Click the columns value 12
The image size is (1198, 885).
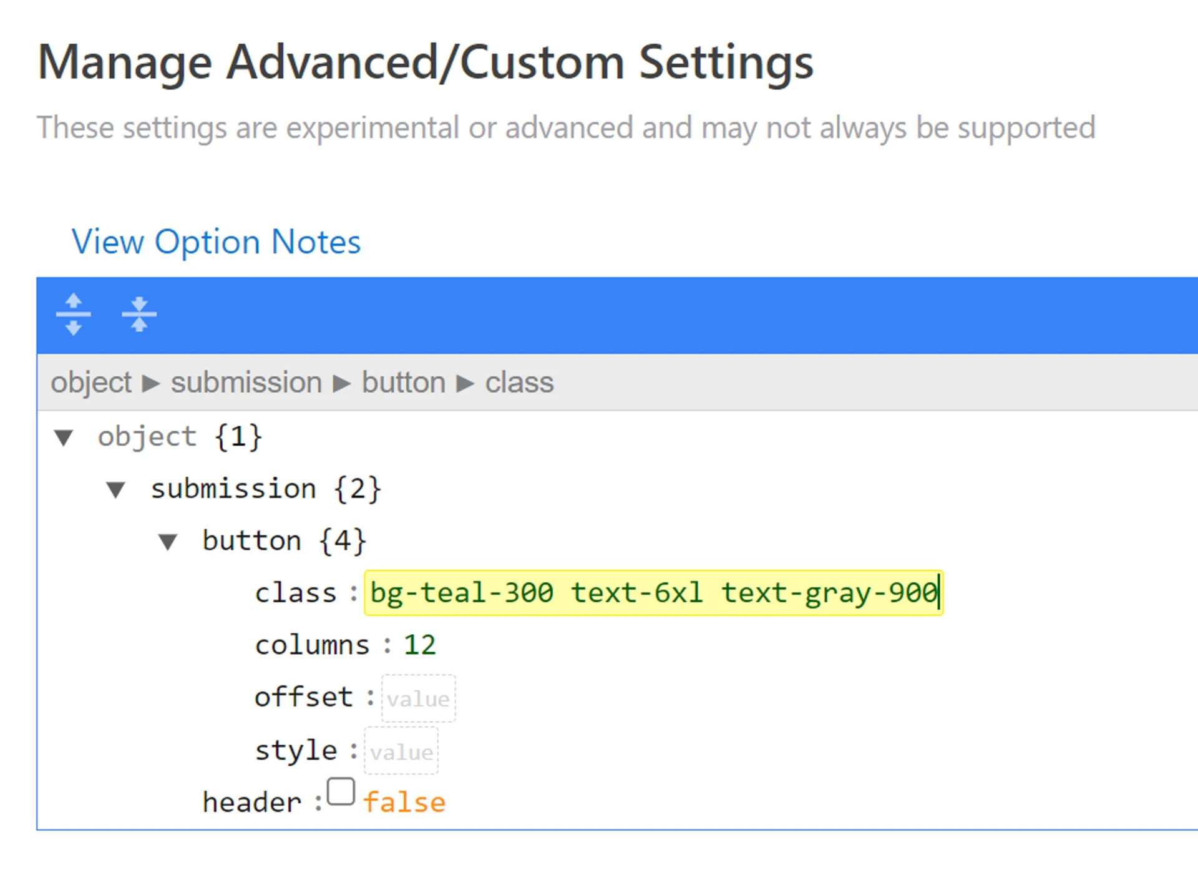tap(419, 645)
